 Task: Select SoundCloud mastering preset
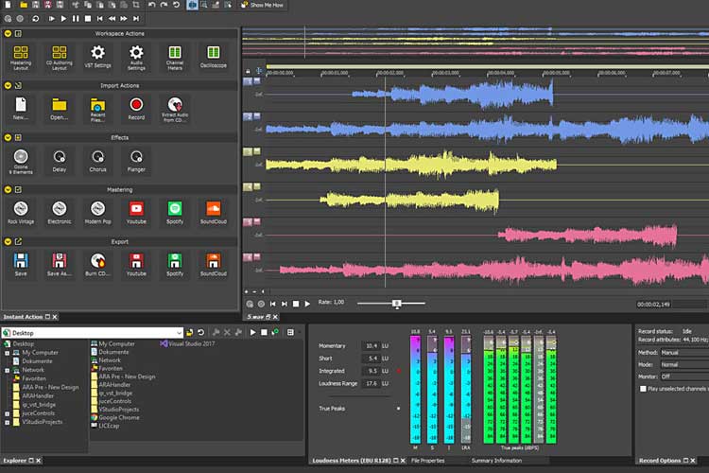pos(214,213)
